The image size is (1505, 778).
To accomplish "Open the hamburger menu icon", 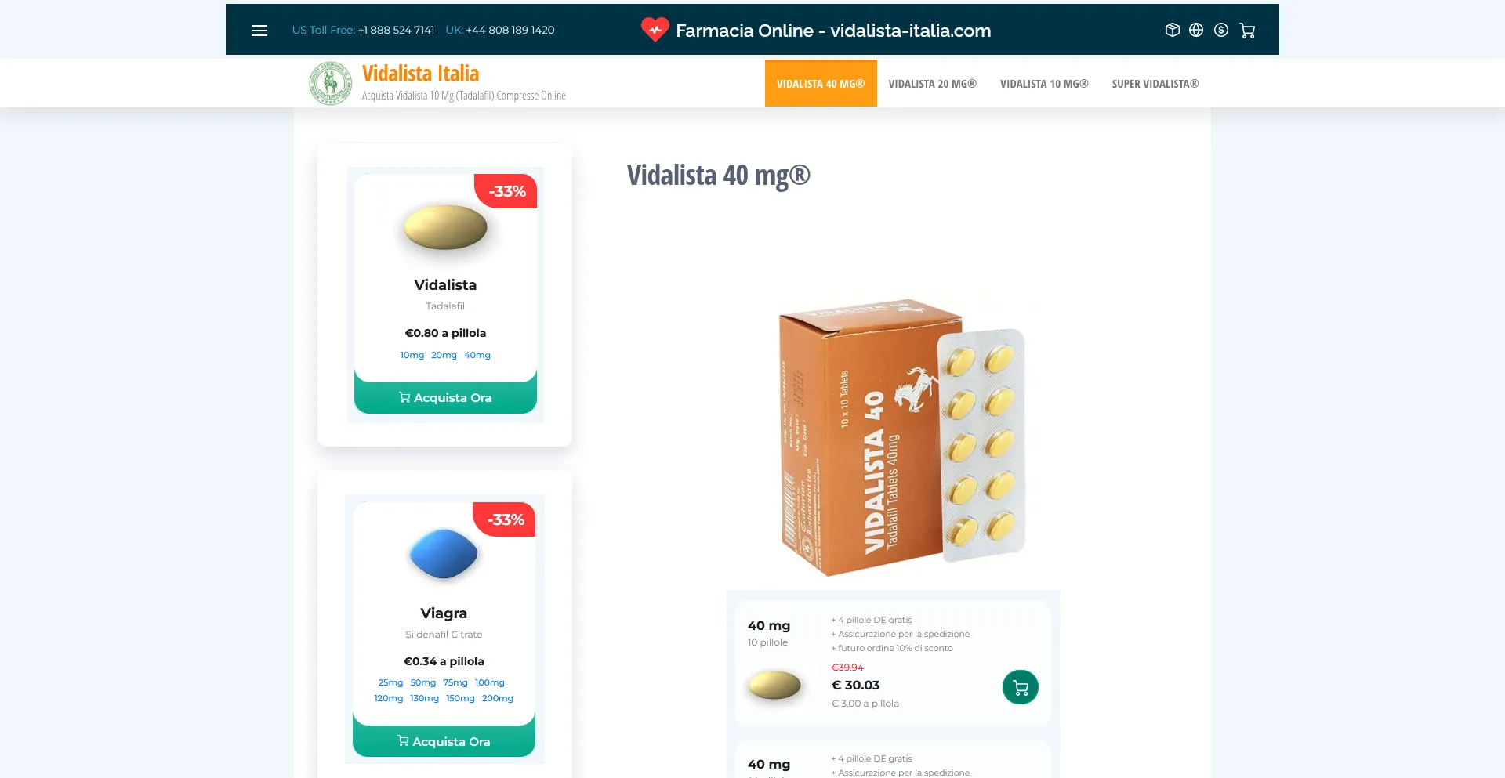I will 259,31.
